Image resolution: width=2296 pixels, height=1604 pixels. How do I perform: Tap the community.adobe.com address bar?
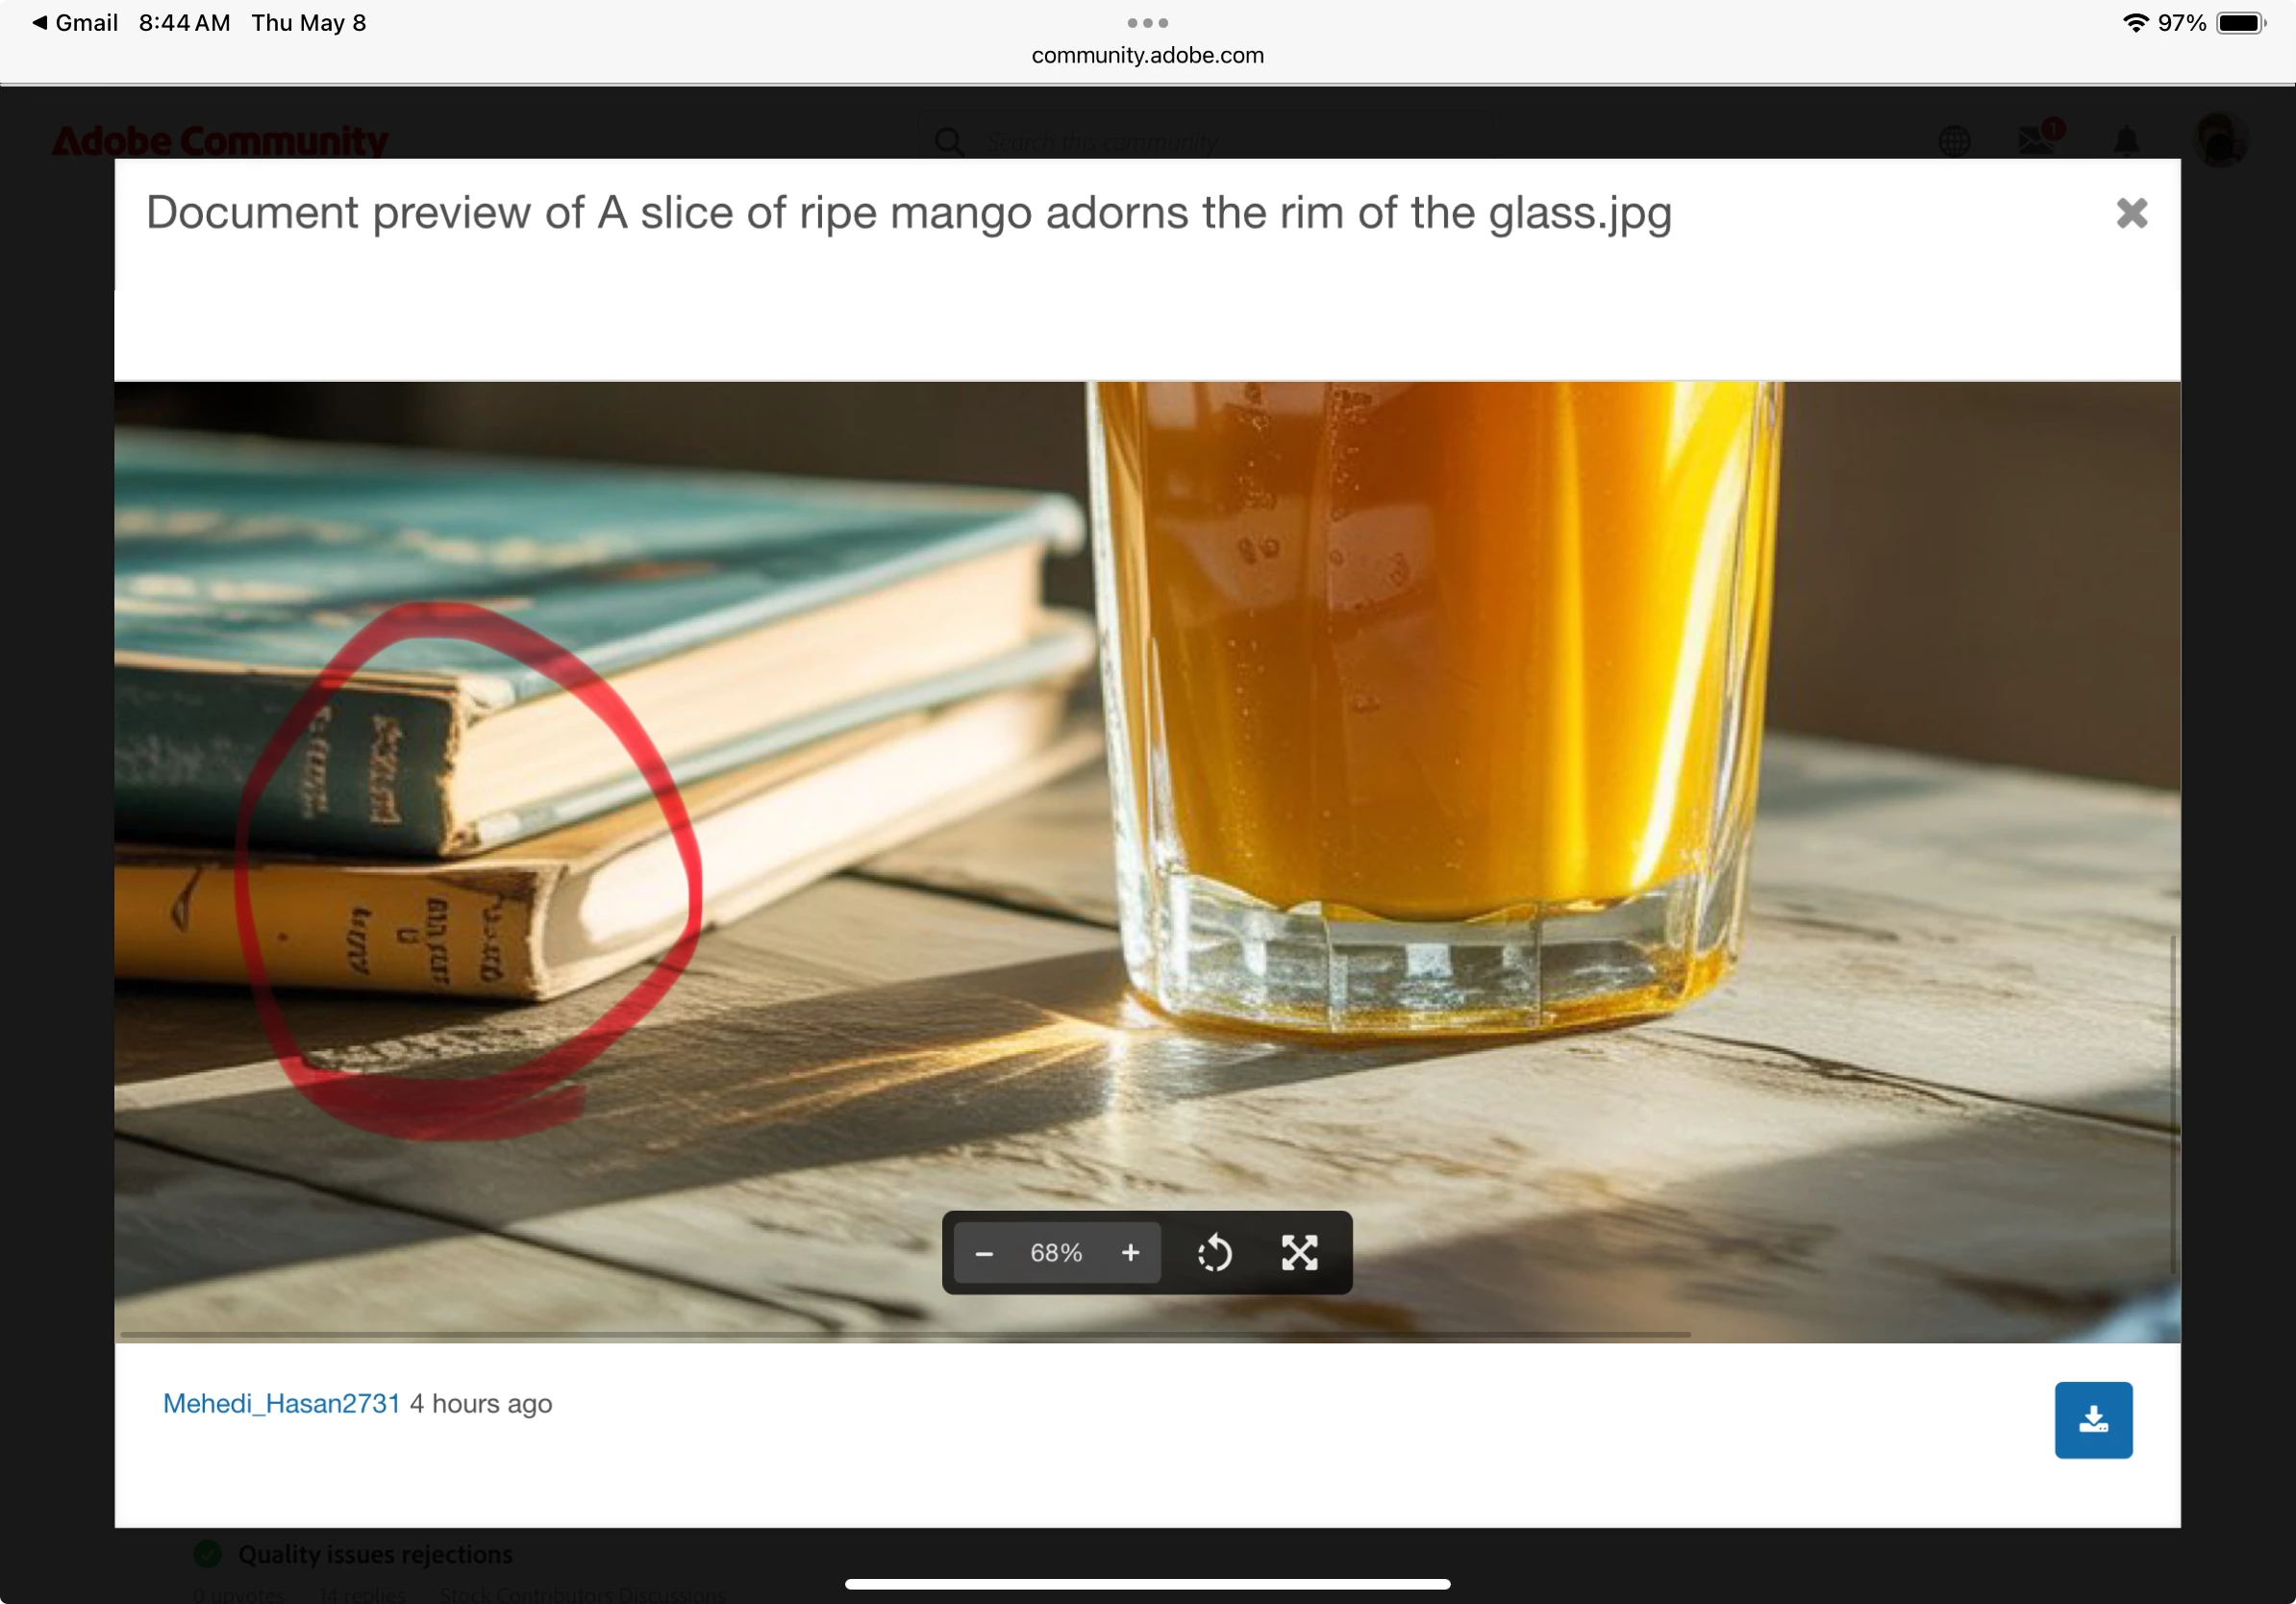(x=1147, y=56)
